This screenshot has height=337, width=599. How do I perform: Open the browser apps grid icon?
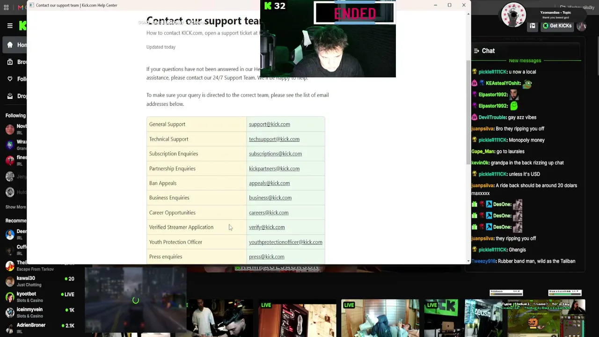(6, 7)
